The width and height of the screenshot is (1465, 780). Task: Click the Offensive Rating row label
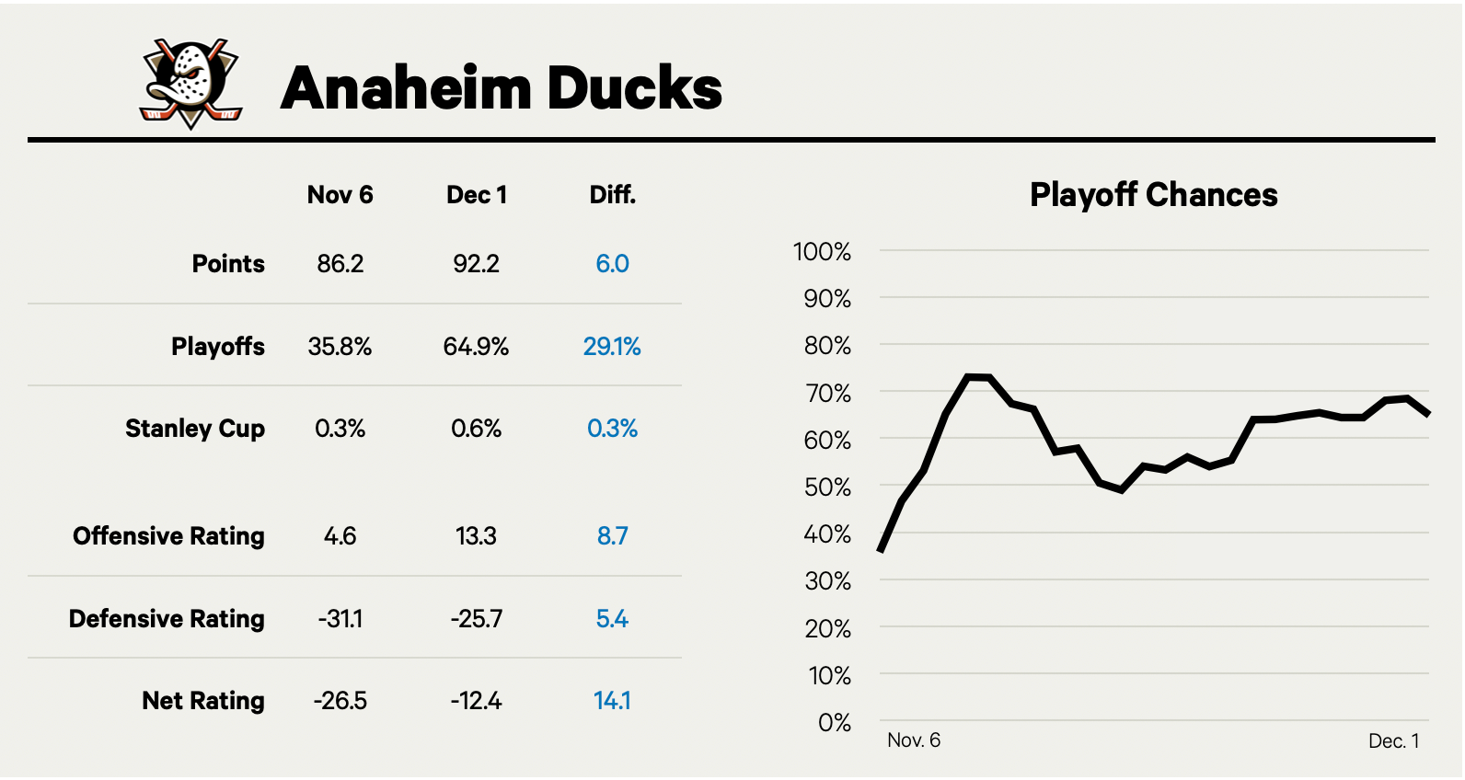tap(168, 536)
